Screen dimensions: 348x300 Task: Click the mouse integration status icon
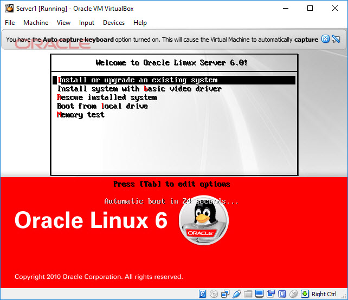point(293,294)
